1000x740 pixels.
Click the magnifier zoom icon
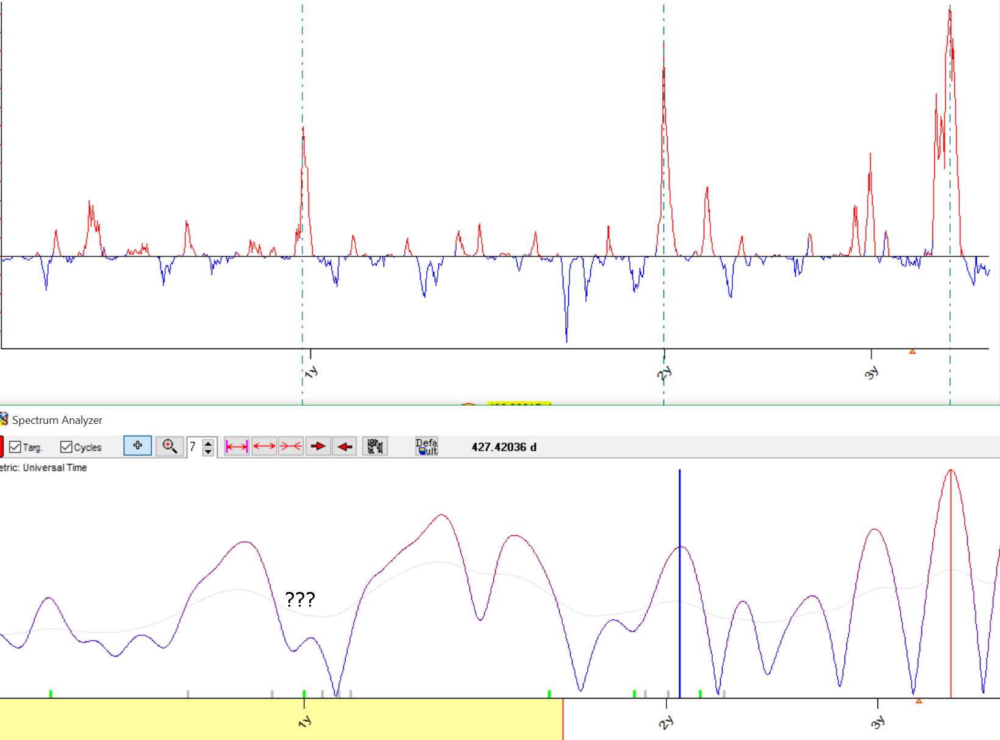coord(169,446)
